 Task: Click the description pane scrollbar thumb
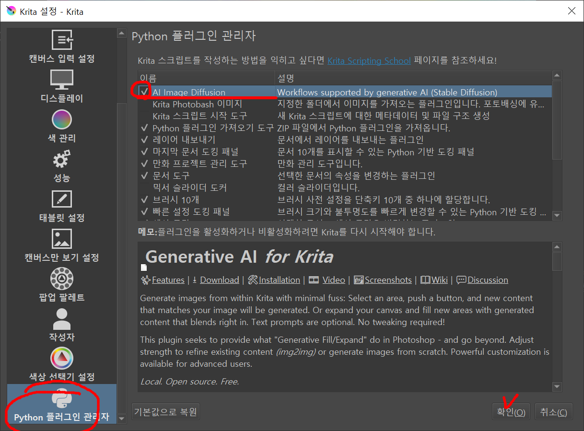tap(557, 261)
